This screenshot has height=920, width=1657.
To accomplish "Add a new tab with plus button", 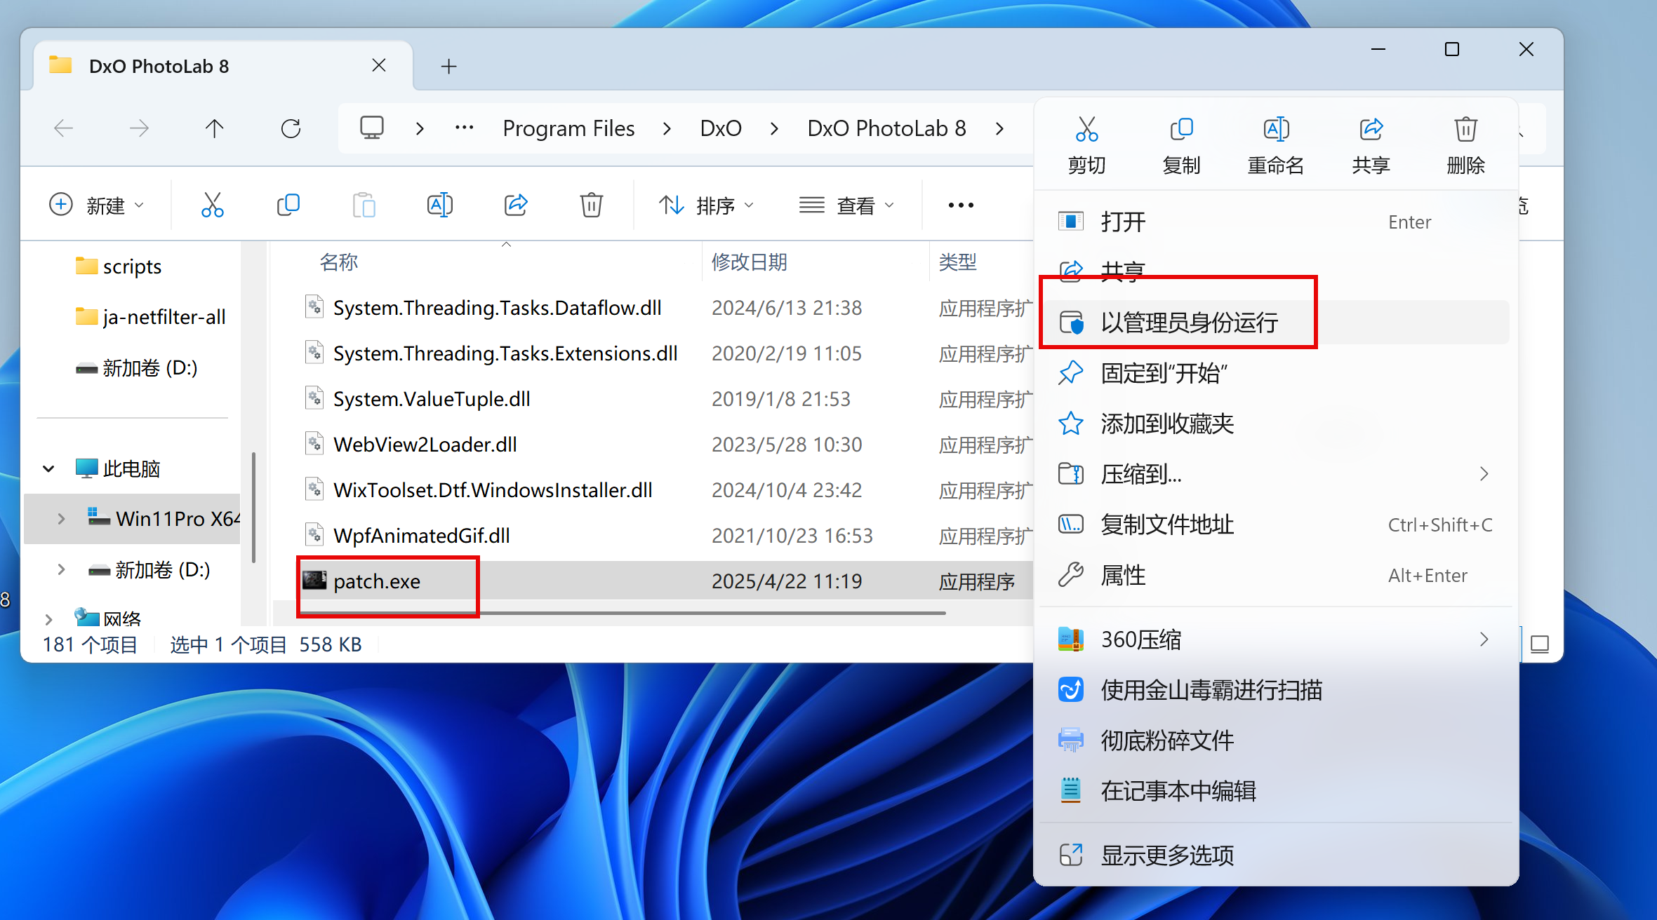I will click(448, 67).
